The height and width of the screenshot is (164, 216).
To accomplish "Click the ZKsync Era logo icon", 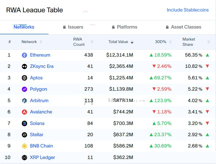I will point(24,66).
